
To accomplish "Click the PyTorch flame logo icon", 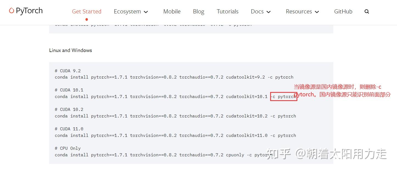I will [x=11, y=10].
